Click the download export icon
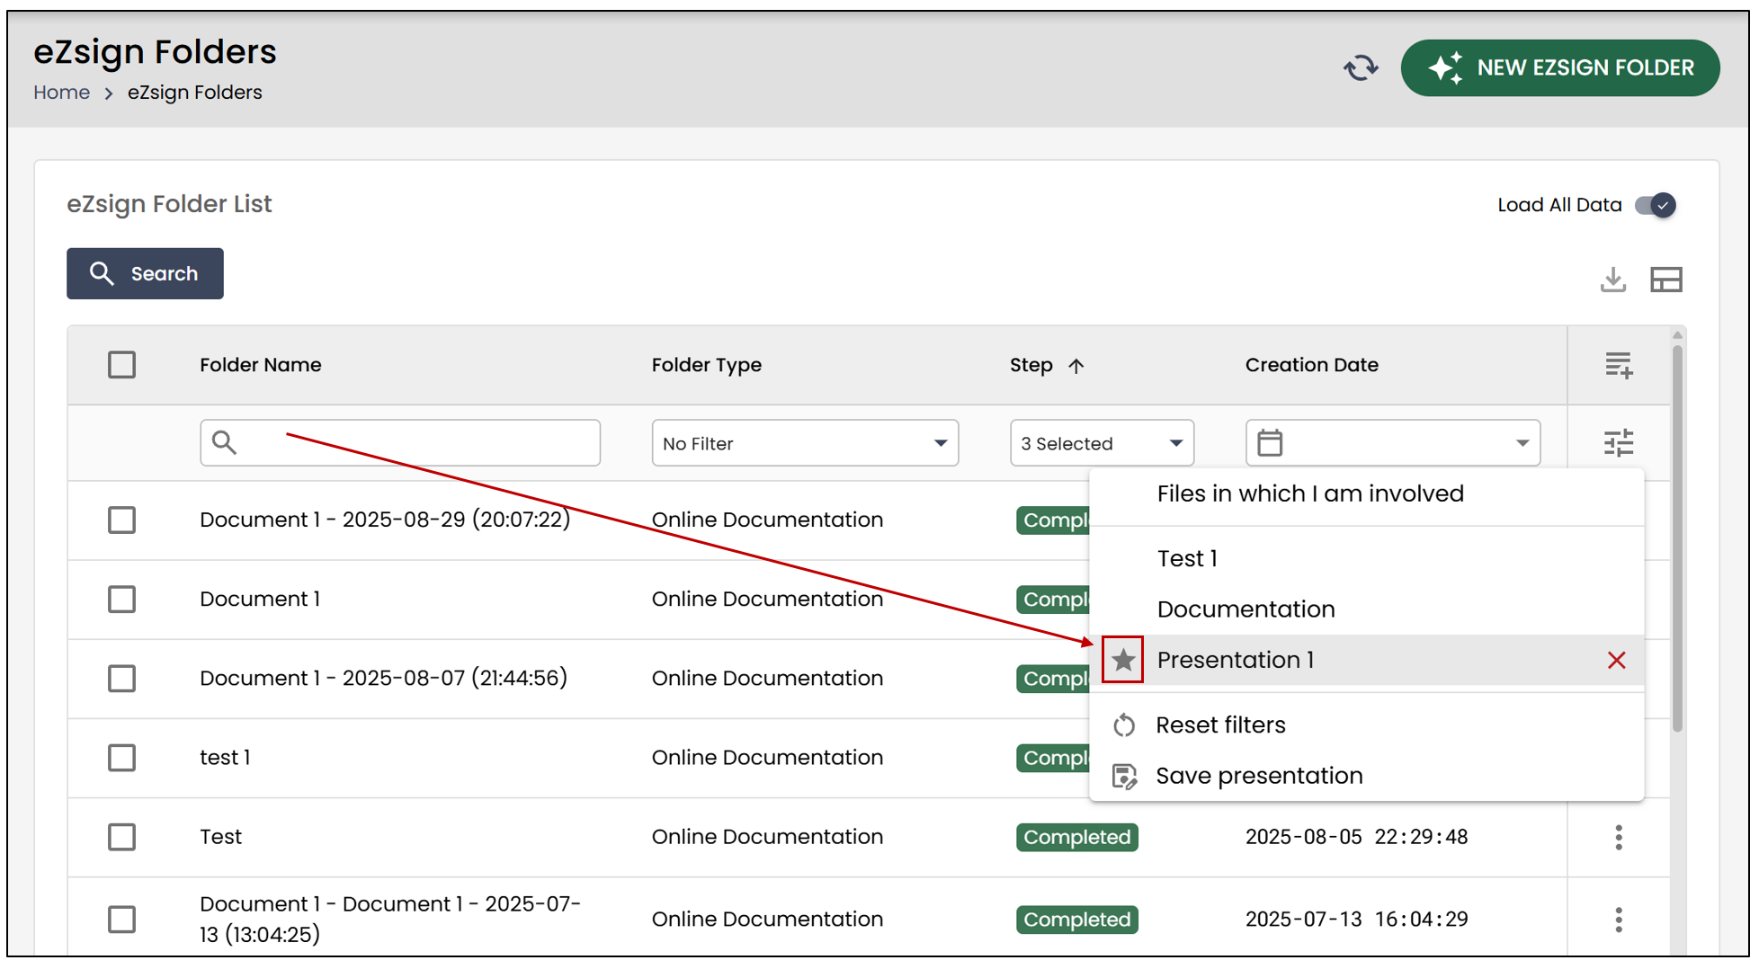Image resolution: width=1759 pixels, height=969 pixels. tap(1613, 280)
